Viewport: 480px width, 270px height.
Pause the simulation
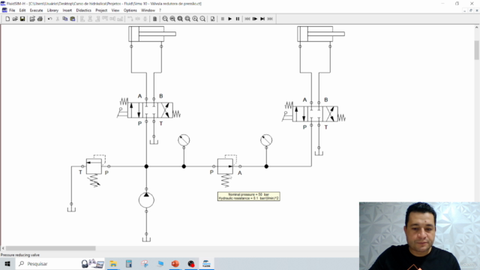click(238, 19)
